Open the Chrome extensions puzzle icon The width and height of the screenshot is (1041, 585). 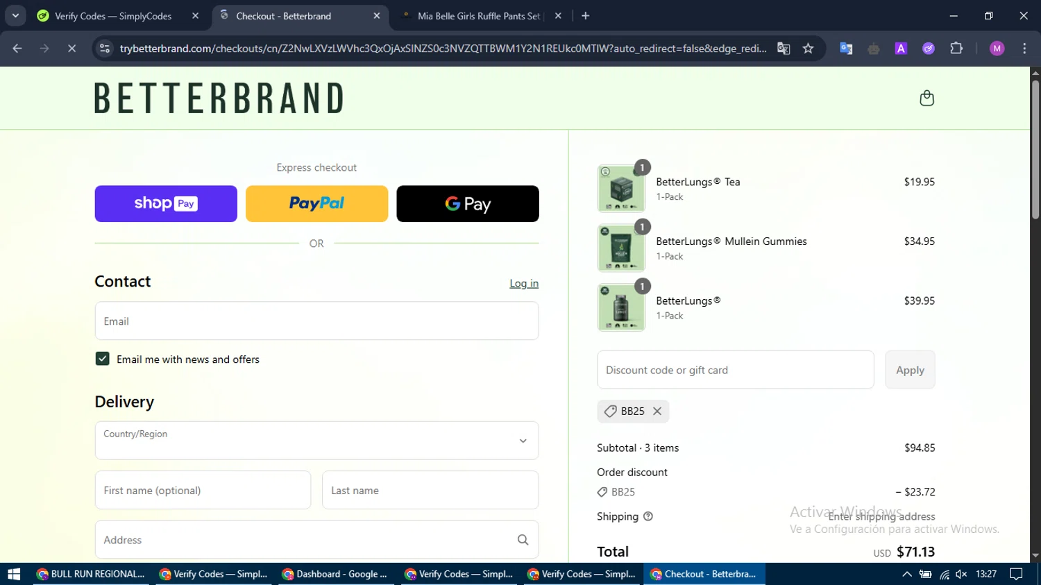click(956, 49)
